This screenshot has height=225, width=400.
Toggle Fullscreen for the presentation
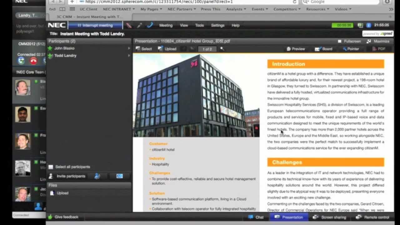(349, 41)
